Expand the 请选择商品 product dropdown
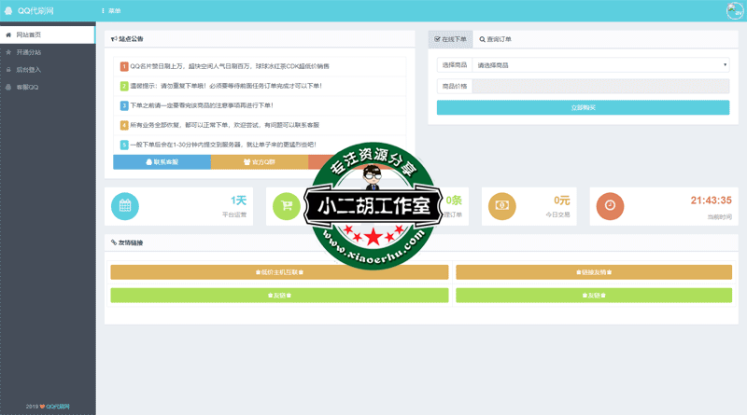The width and height of the screenshot is (747, 415). (602, 65)
